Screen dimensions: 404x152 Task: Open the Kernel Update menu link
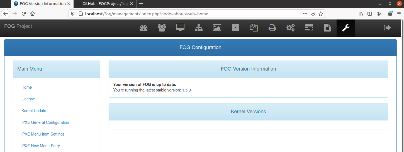click(x=34, y=111)
